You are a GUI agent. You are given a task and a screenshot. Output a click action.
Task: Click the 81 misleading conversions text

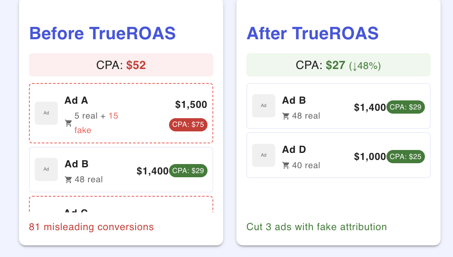pos(91,227)
